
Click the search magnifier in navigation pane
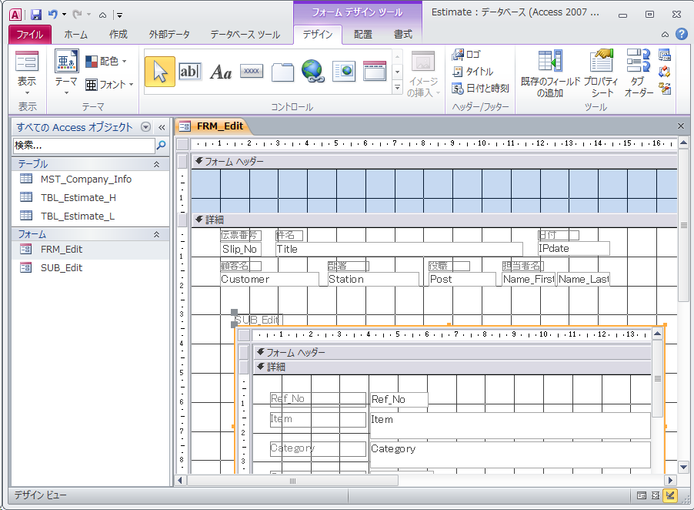pyautogui.click(x=162, y=145)
